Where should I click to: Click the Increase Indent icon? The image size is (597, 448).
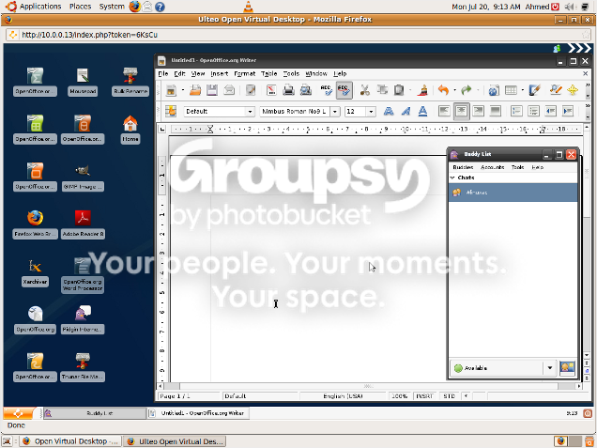pos(568,111)
